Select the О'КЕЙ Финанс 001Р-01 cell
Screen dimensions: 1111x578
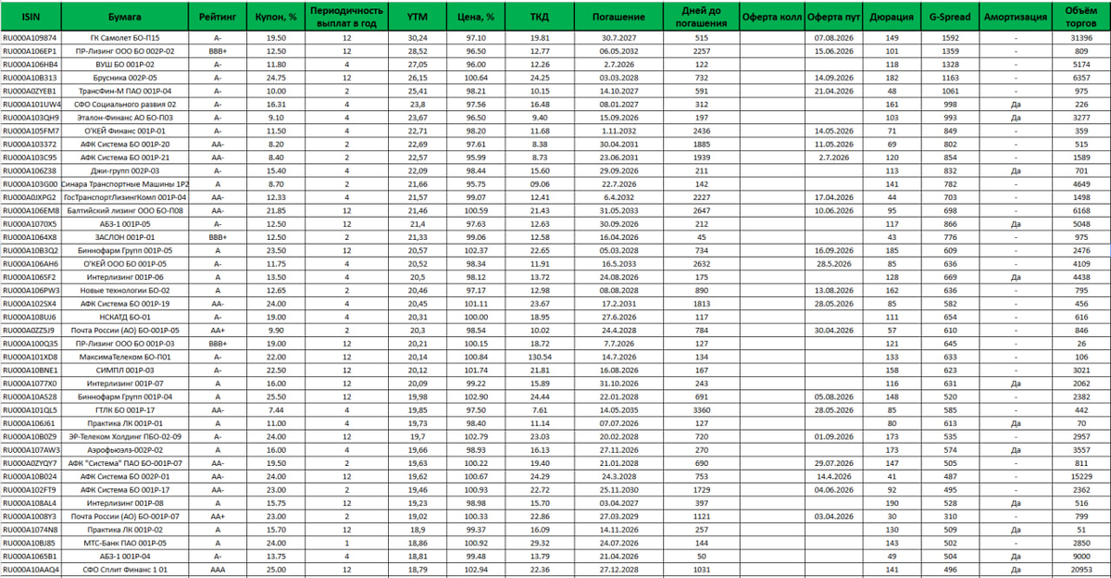125,132
